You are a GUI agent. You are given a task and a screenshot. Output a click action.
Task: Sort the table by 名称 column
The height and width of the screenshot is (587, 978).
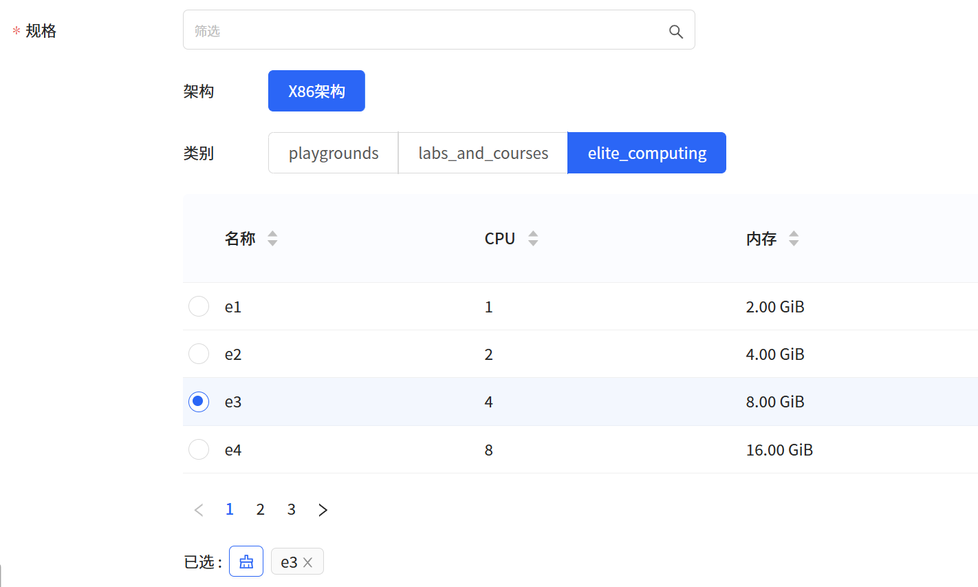(272, 239)
